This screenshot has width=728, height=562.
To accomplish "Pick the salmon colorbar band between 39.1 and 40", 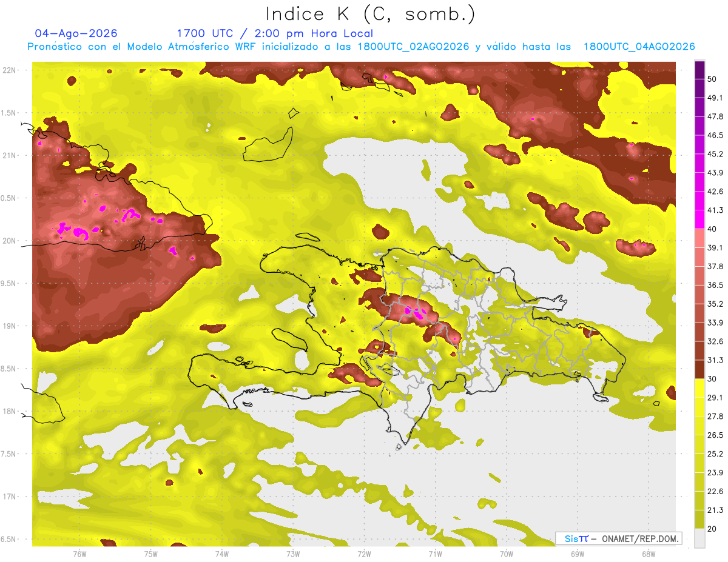I will tap(699, 238).
